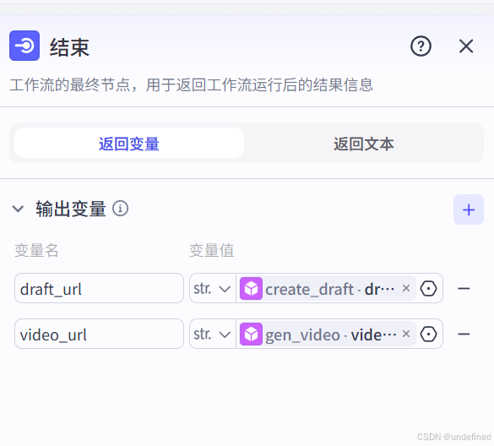This screenshot has width=494, height=446.
Task: Click the 变量值 column header
Action: [211, 251]
